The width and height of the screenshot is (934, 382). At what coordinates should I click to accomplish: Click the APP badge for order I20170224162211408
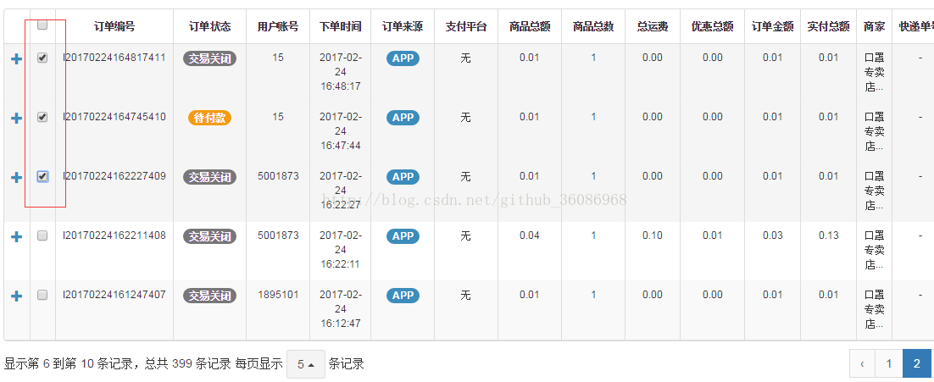click(x=403, y=236)
